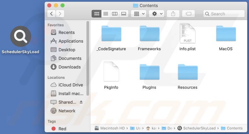249x134 pixels.
Task: Click the Edit Tags toolbar button
Action: point(188,14)
